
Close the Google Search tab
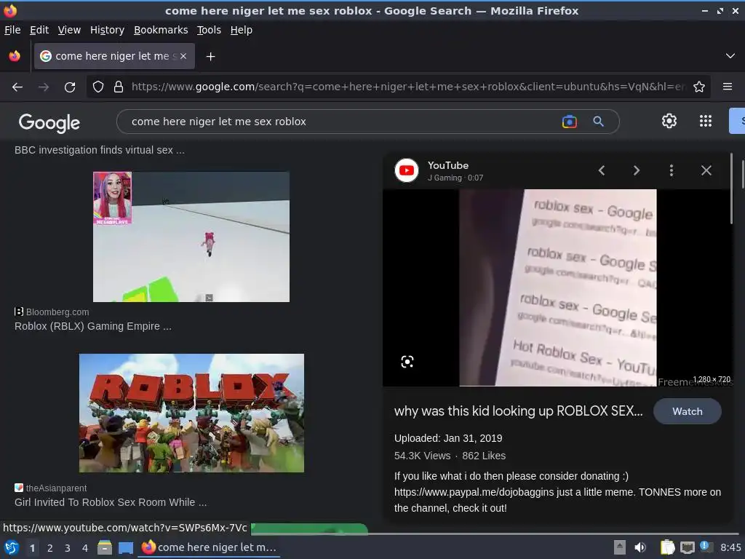[183, 56]
